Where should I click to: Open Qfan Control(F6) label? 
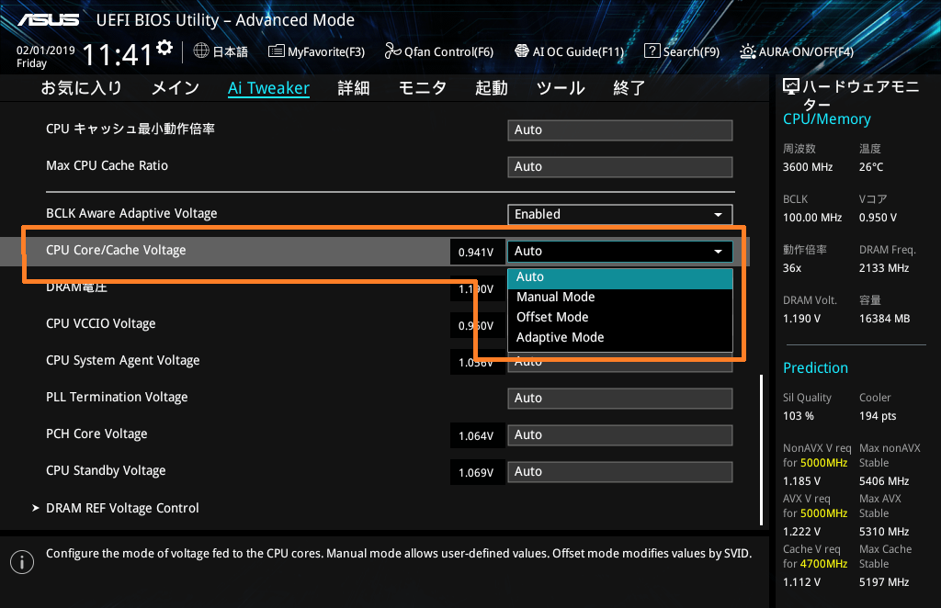(448, 51)
